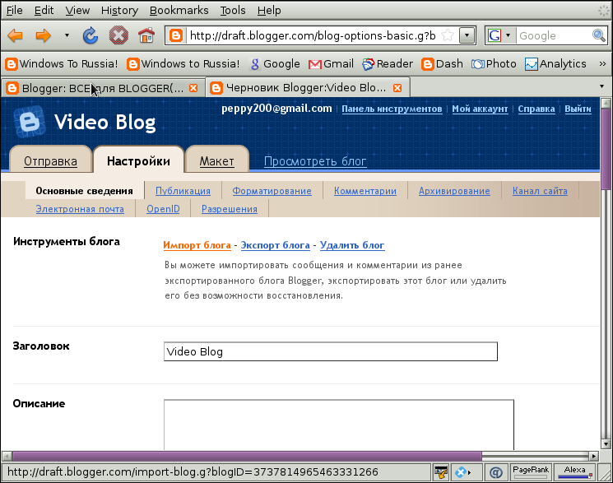Switch to 'Blogger: ВСЕ для BLOGGER' tab

(102, 88)
